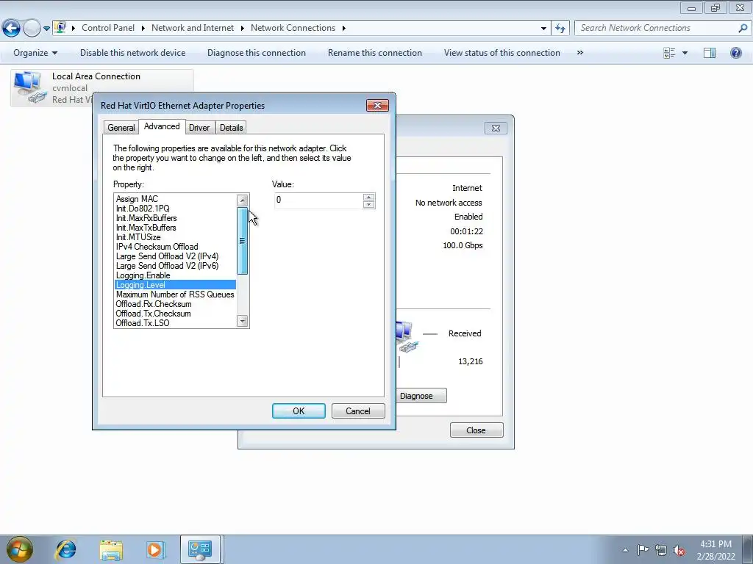Screen dimensions: 753x564
Task: Switch to the Advanced tab
Action: click(x=162, y=126)
